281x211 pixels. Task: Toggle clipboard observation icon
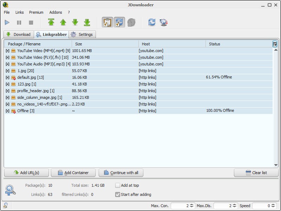[107, 23]
